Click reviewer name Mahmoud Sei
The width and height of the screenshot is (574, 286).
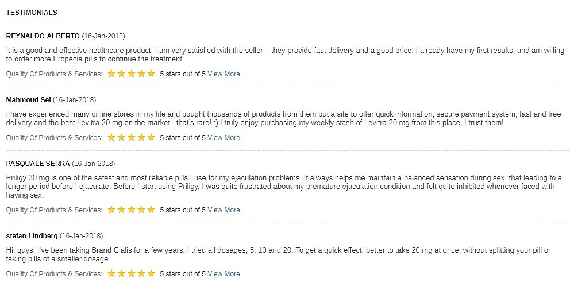[28, 100]
